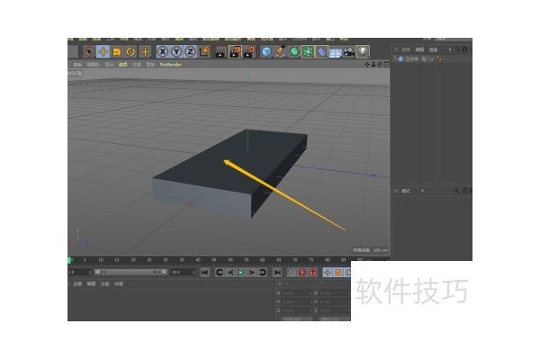Go to end of timeline
Image resolution: width=540 pixels, height=360 pixels.
coord(277,273)
